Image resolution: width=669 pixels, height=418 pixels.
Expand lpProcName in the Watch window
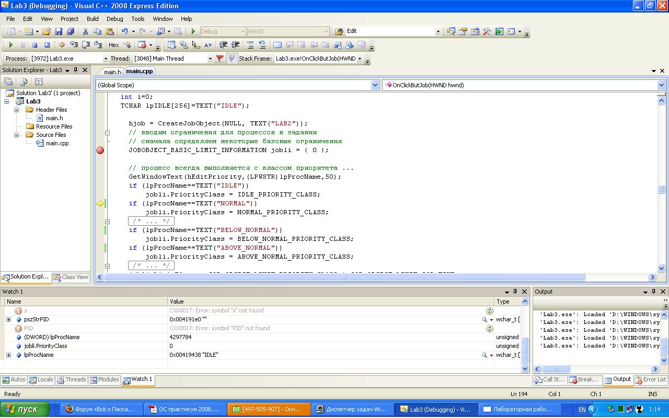tap(8, 355)
